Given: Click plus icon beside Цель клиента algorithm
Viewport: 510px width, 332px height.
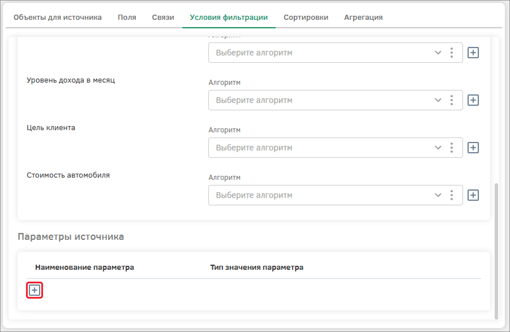Looking at the screenshot, I should tap(473, 148).
